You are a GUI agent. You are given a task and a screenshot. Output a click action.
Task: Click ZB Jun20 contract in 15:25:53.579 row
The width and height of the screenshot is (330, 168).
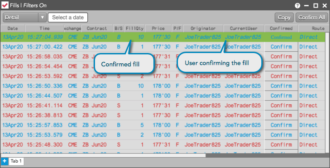pyautogui.click(x=95, y=135)
